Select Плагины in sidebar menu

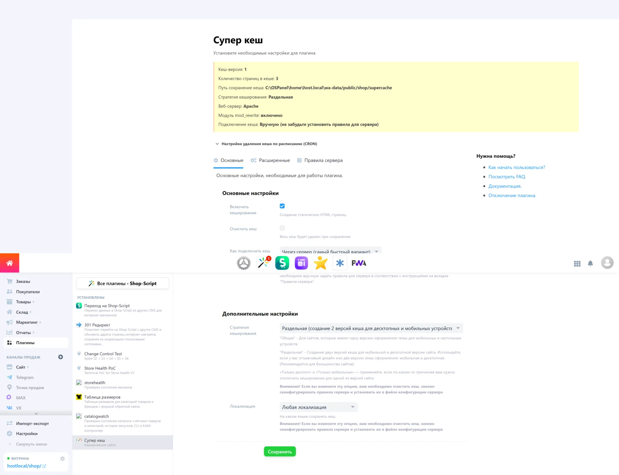pos(36,343)
